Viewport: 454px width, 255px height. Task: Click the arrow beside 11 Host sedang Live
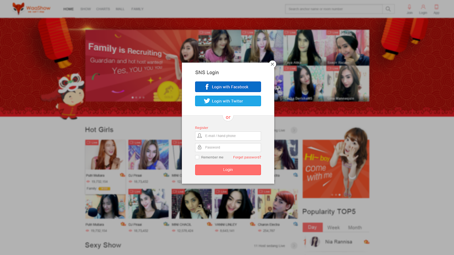pyautogui.click(x=294, y=246)
